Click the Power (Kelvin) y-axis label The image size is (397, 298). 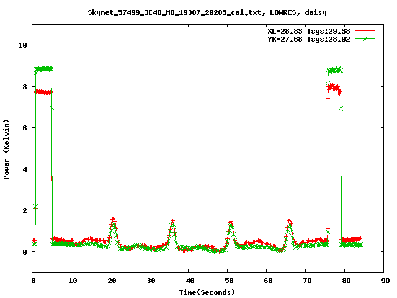click(x=7, y=148)
